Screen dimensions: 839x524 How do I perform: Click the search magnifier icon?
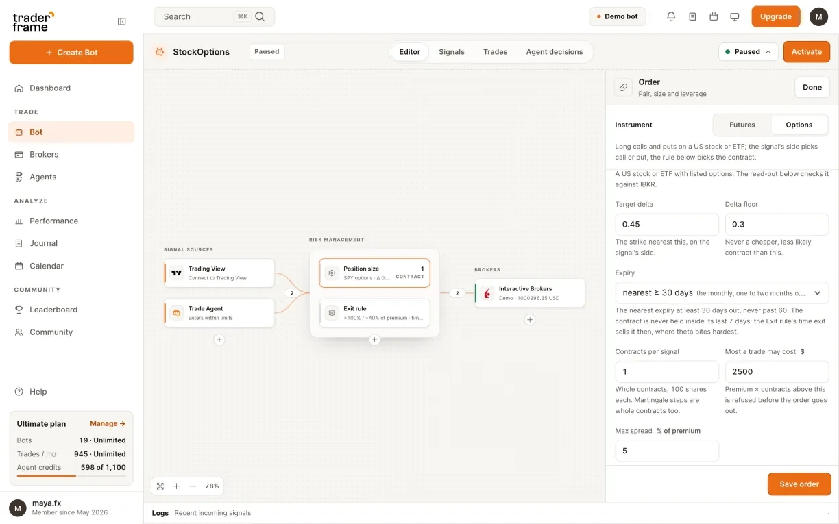(260, 16)
